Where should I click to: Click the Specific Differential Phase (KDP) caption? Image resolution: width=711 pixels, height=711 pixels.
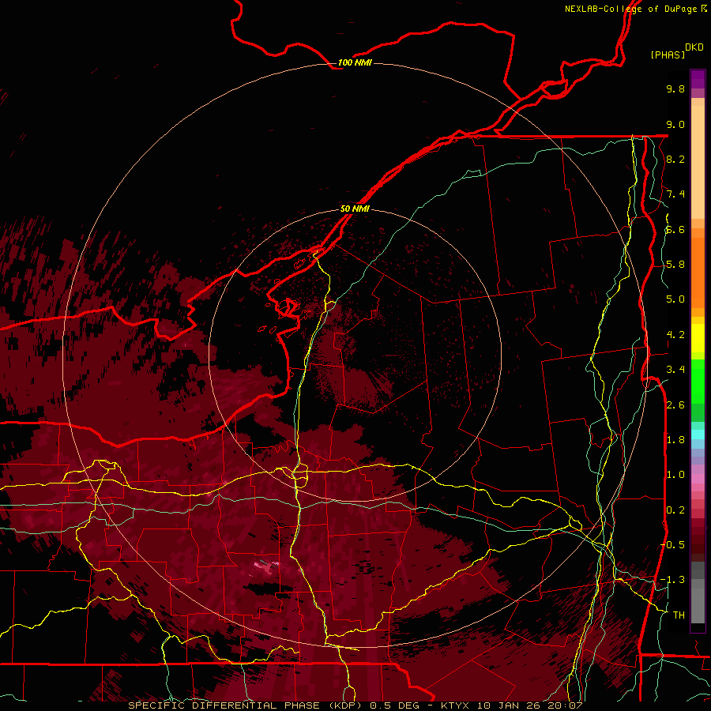point(246,705)
